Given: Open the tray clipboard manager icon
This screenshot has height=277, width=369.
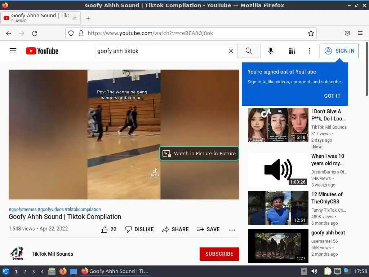Looking at the screenshot, I should (x=327, y=271).
